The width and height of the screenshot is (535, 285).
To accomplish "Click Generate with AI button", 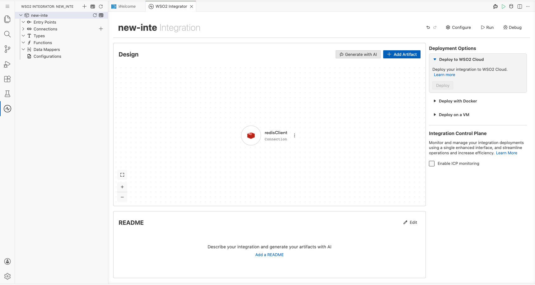I will click(358, 54).
